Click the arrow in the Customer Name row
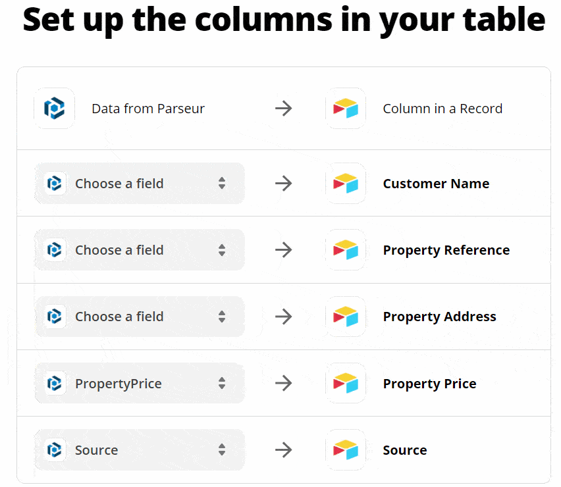This screenshot has height=487, width=561. click(x=283, y=183)
